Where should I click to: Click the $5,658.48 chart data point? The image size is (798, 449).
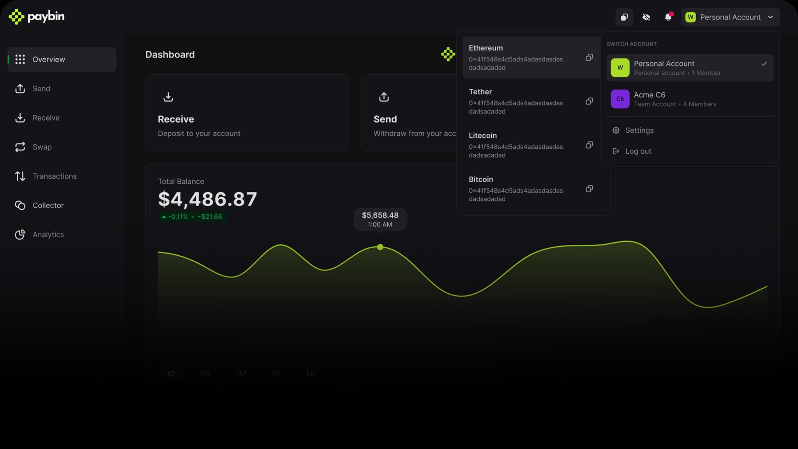click(x=380, y=247)
